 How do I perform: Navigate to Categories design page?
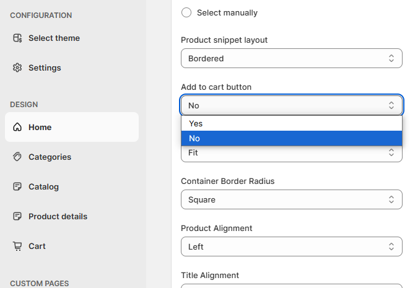click(72, 157)
